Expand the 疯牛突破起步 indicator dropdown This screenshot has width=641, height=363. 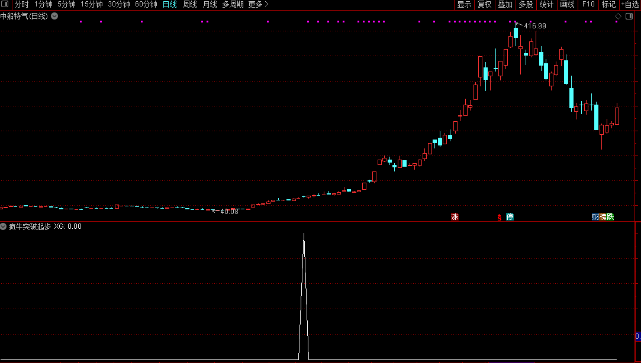click(x=4, y=226)
